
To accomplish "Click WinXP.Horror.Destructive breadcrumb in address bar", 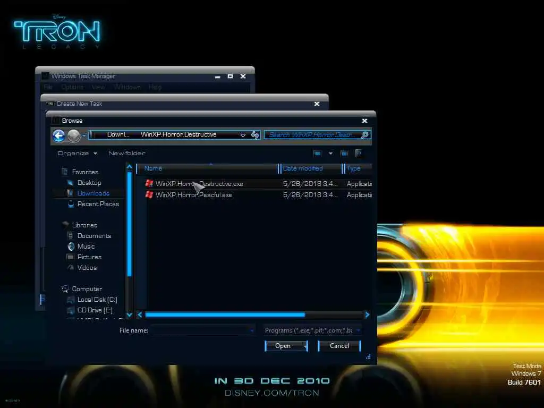I will coord(178,134).
